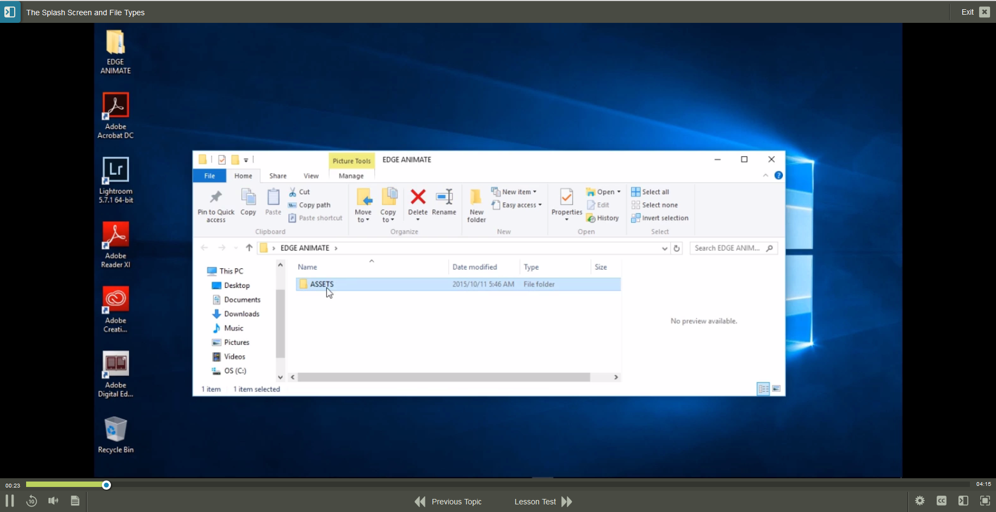
Task: Open the transcript notes icon
Action: pos(75,501)
